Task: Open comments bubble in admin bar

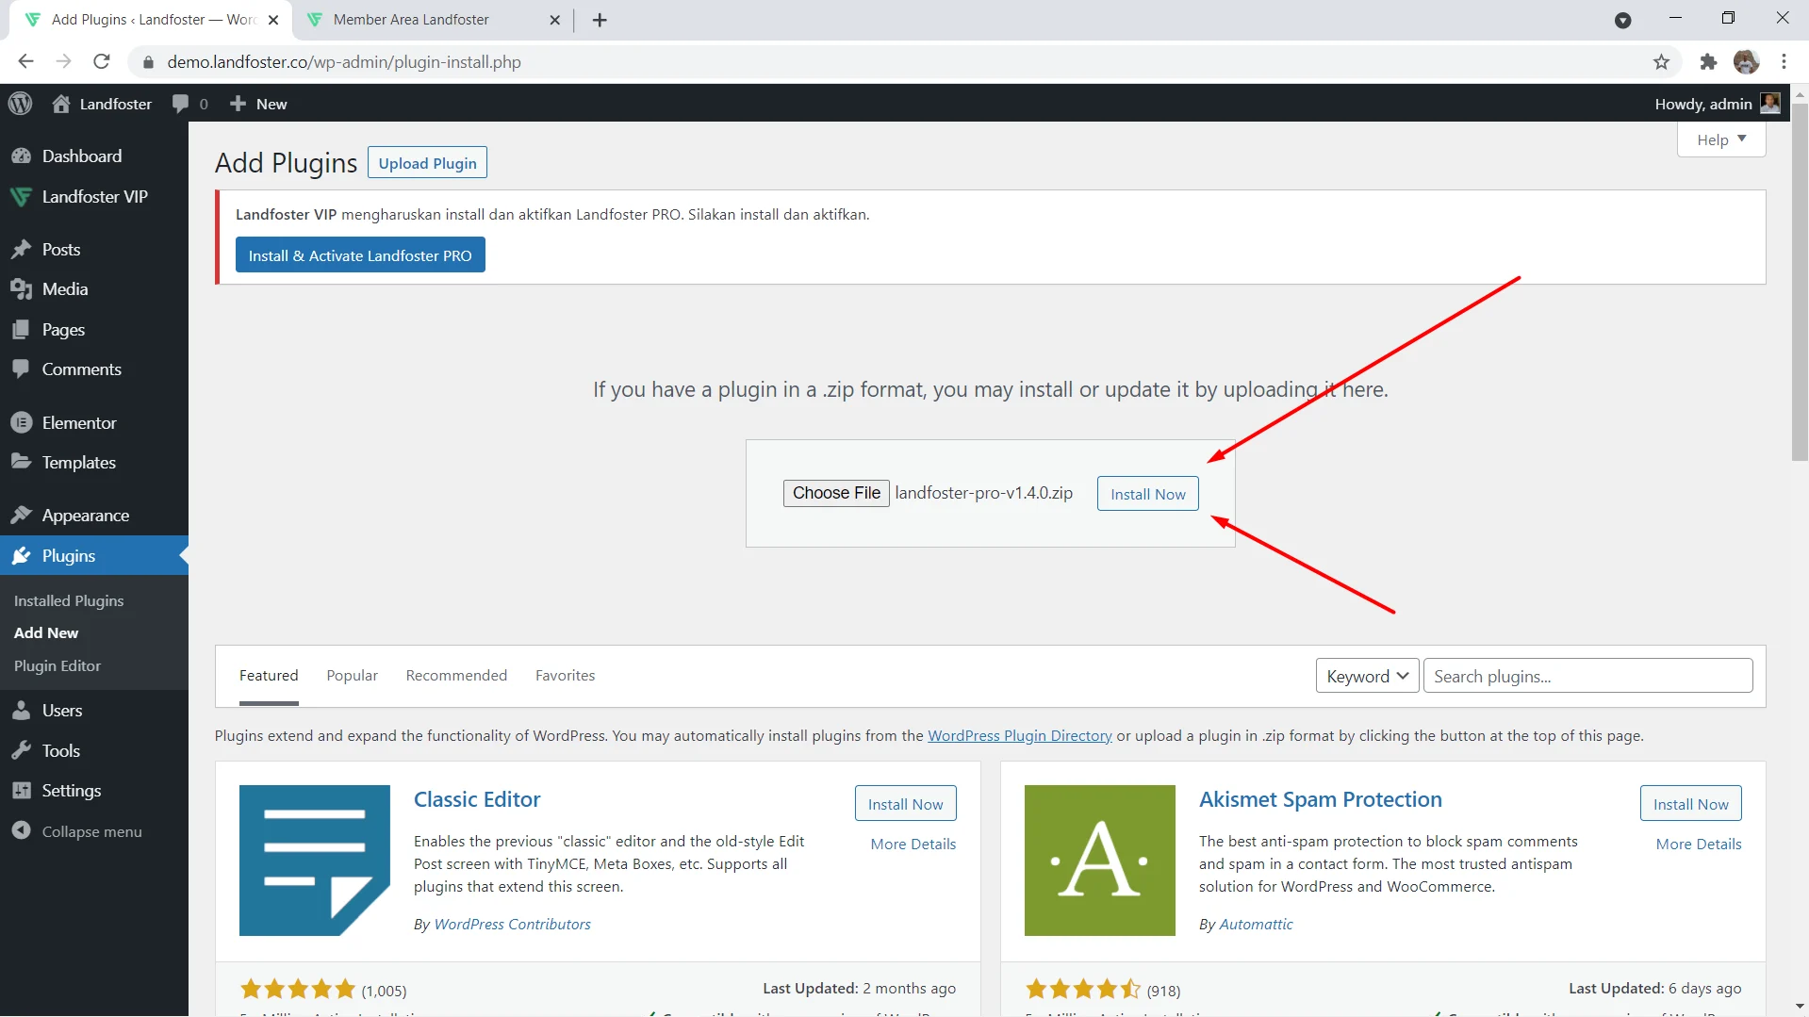Action: [180, 104]
